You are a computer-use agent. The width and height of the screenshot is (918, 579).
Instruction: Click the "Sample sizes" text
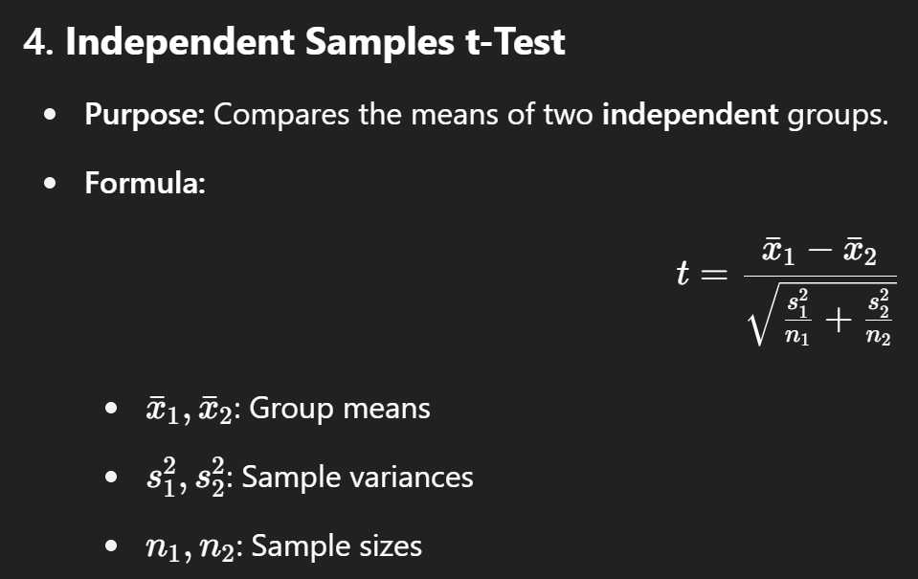(336, 546)
